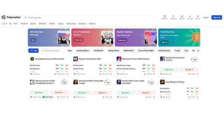This screenshot has height=126, width=224.
Task: Open the Politics category
Action: [x=52, y=24]
